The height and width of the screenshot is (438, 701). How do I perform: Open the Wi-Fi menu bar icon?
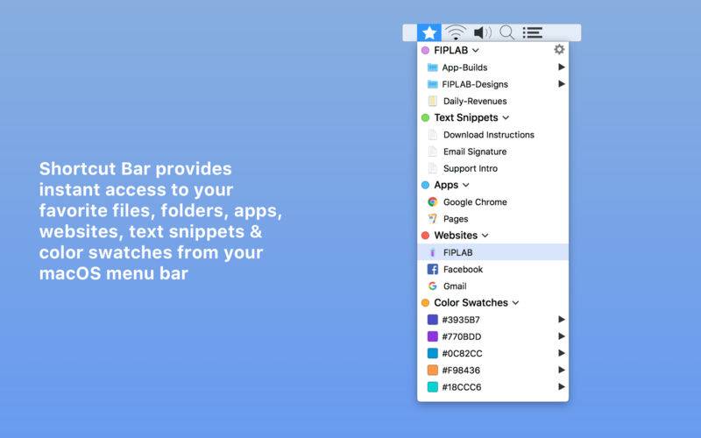tap(456, 32)
